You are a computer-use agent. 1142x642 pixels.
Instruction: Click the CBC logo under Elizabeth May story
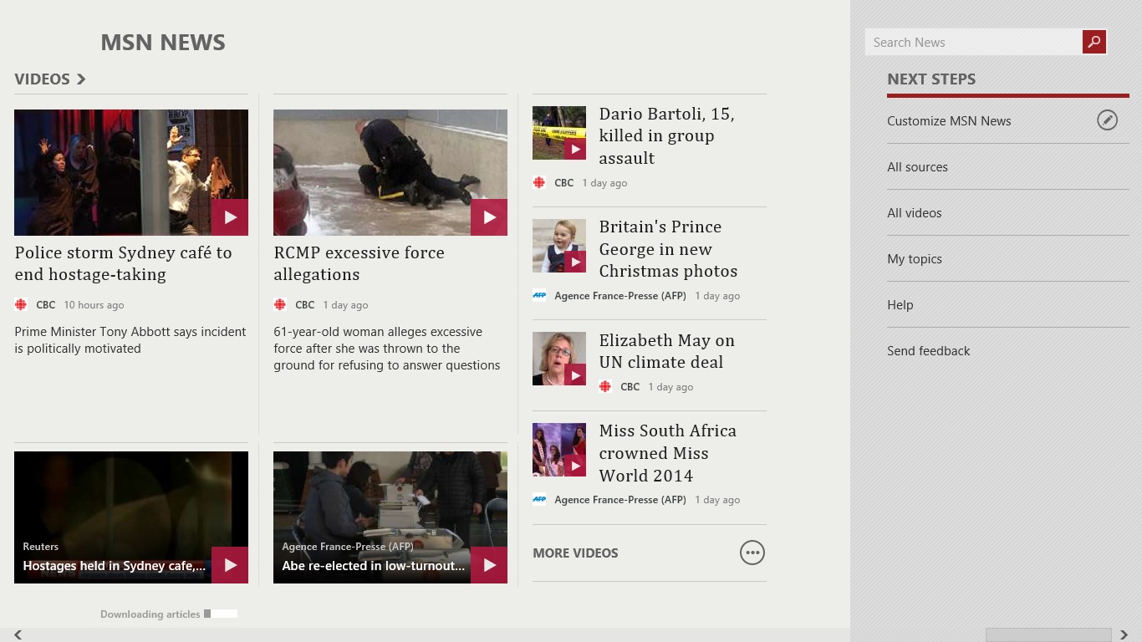click(x=605, y=387)
